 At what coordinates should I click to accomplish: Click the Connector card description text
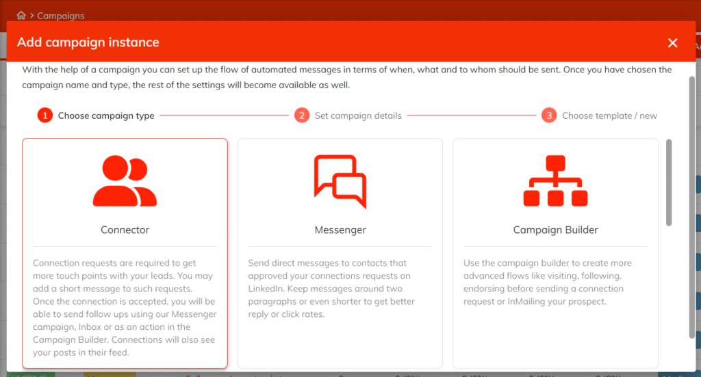pos(125,307)
